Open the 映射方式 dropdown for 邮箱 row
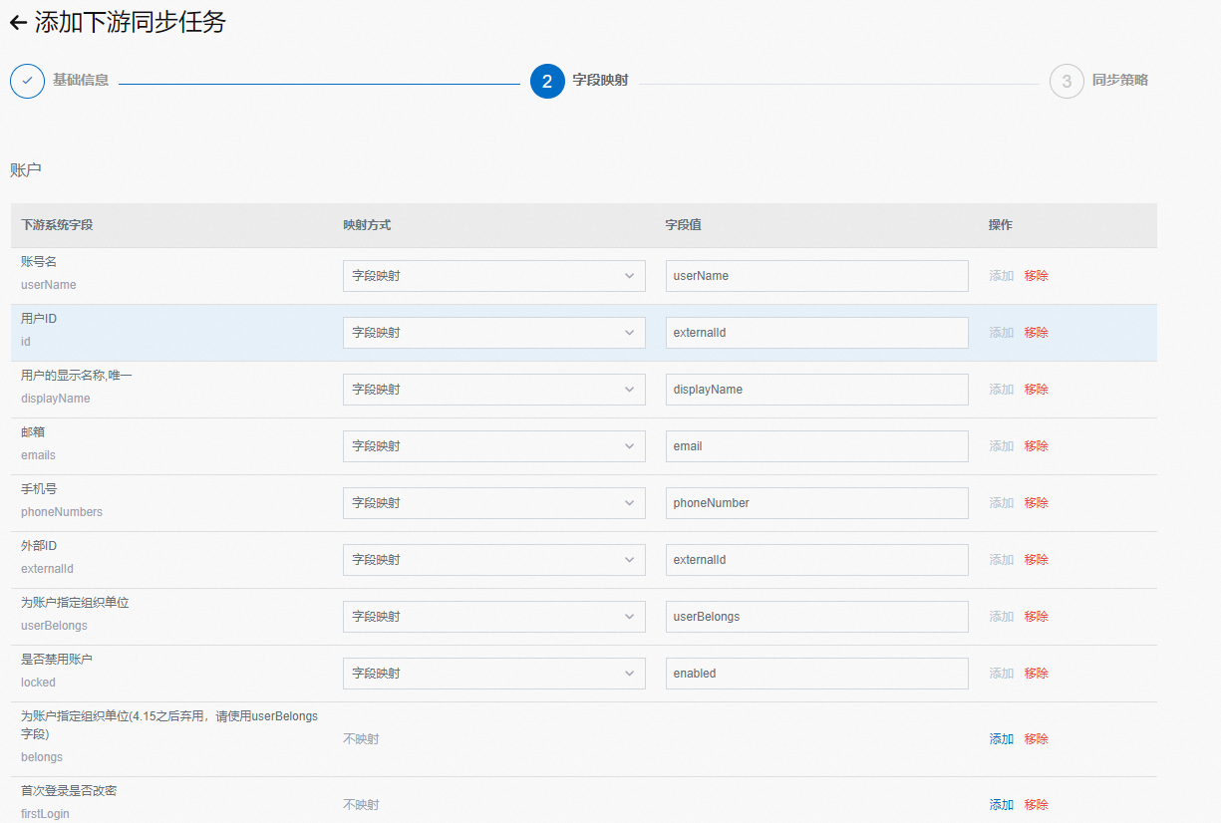Screen dimensions: 1221x823 (493, 446)
